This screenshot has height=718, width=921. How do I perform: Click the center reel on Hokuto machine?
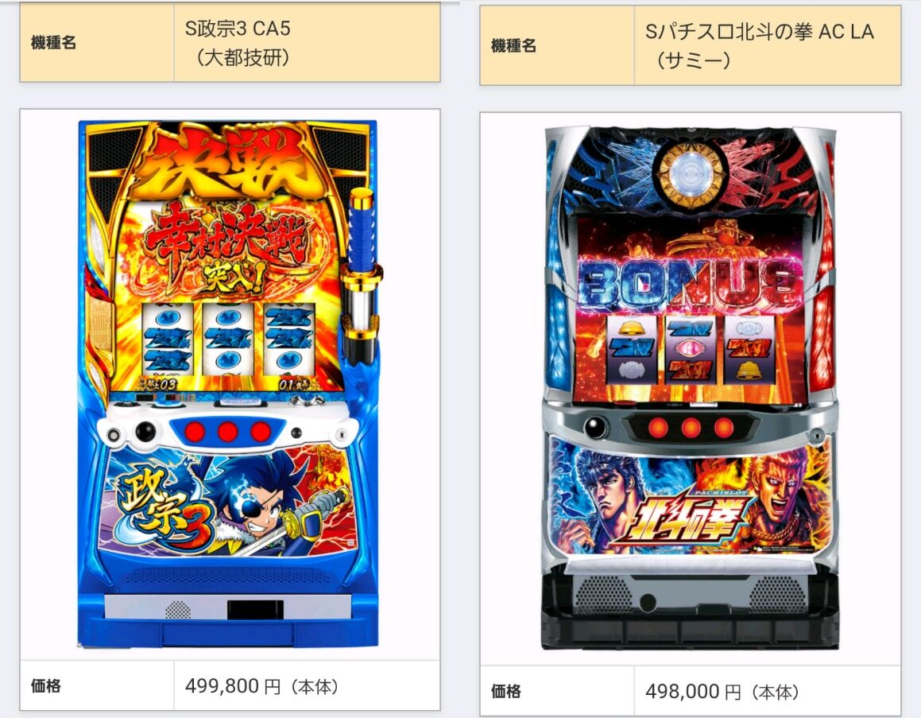(691, 349)
